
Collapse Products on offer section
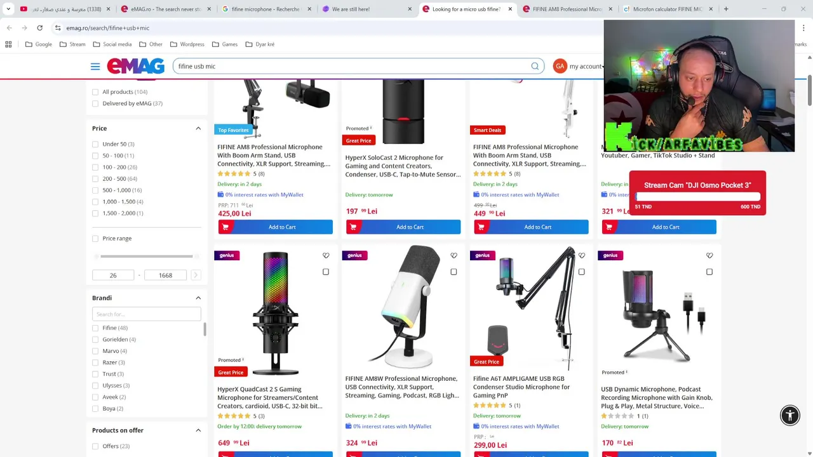(x=198, y=430)
